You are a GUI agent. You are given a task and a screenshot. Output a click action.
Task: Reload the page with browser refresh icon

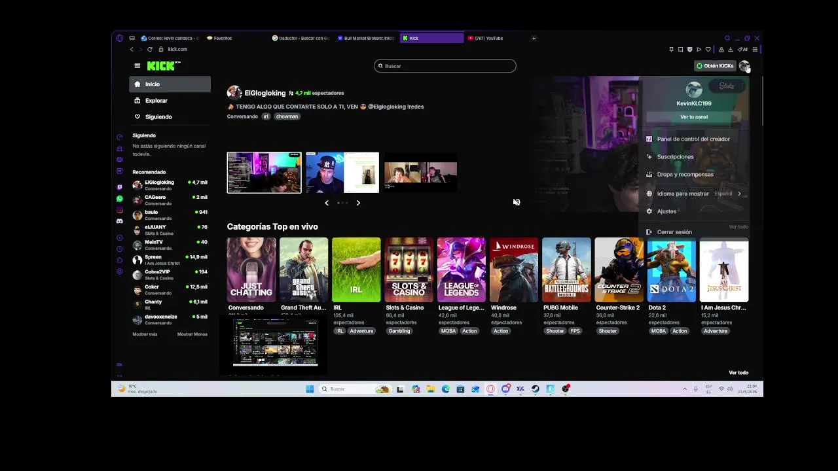(x=150, y=49)
